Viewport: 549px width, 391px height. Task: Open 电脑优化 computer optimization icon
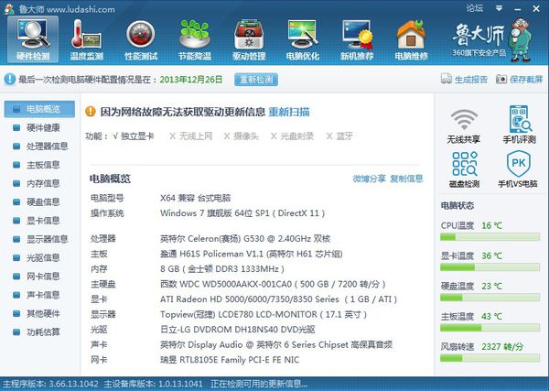tap(303, 38)
